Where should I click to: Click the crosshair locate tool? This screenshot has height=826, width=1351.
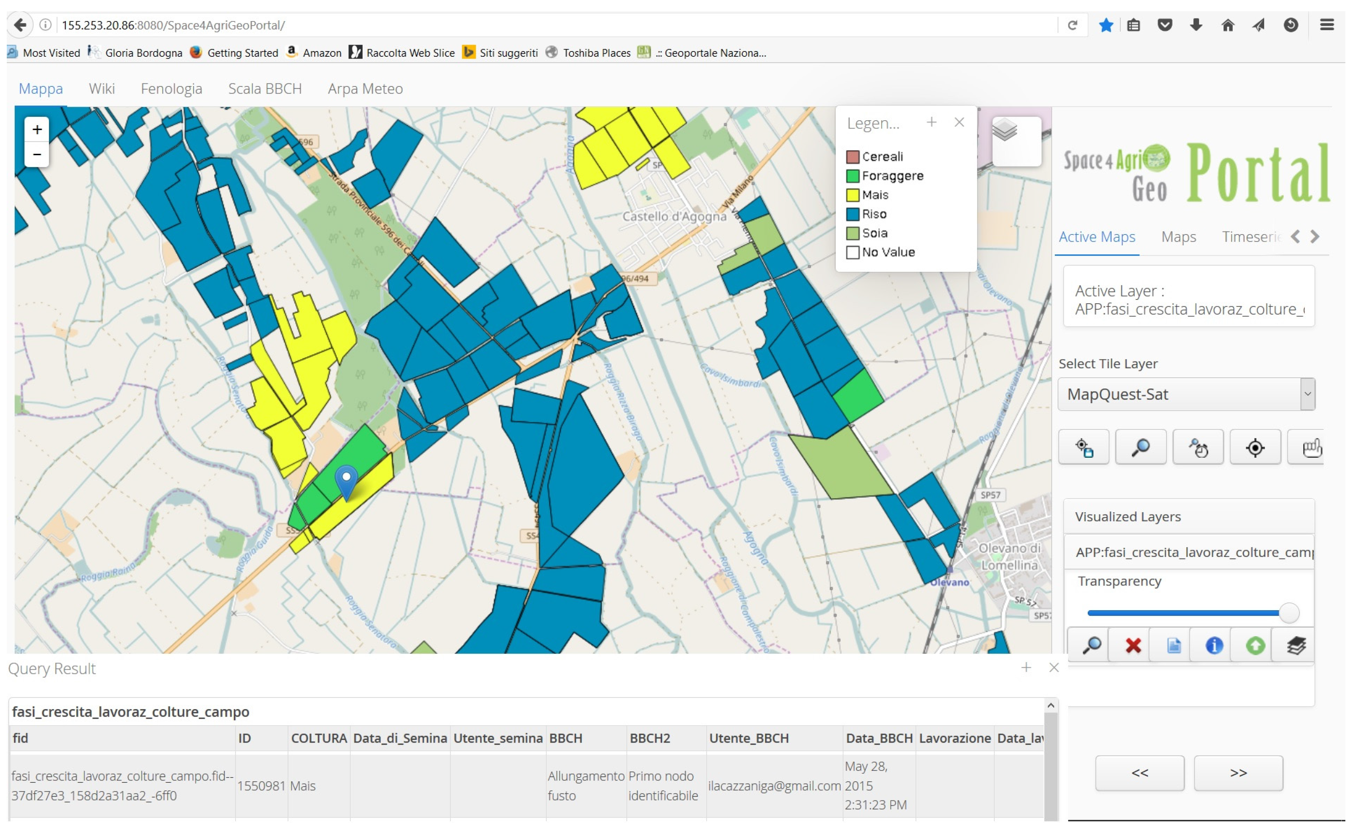(x=1255, y=447)
